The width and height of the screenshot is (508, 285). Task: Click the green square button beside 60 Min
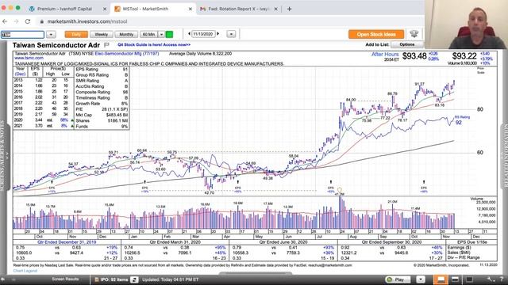(x=169, y=34)
